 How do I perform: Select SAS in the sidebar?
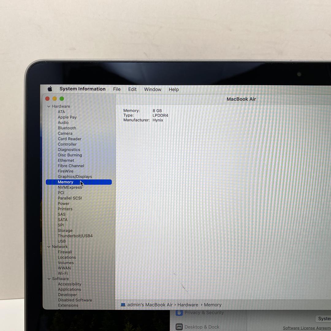coord(62,214)
